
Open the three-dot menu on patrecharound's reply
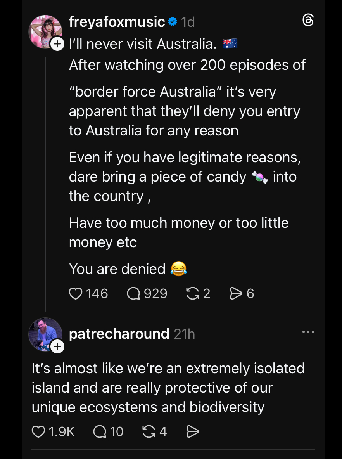coord(308,332)
